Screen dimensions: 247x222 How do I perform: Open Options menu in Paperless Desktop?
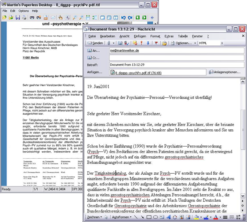tap(24, 11)
